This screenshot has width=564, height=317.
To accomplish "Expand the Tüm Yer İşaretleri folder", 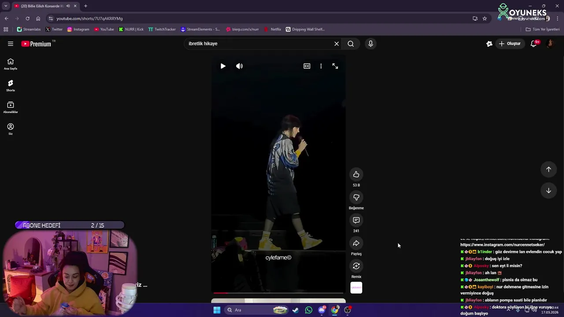I will tap(542, 29).
